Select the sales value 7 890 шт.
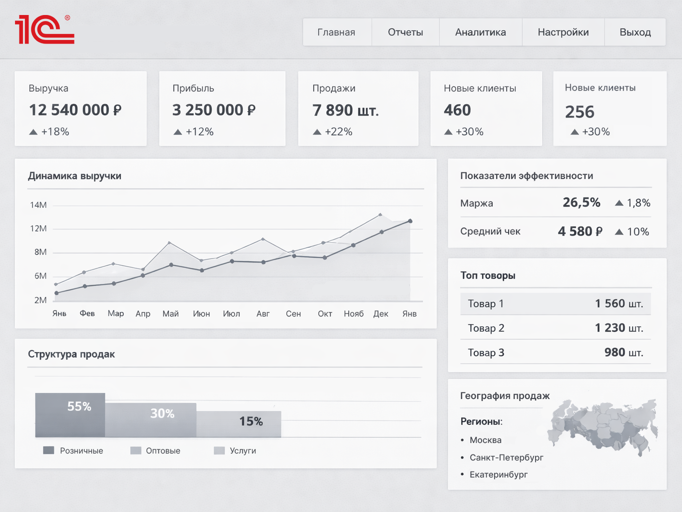 (346, 110)
